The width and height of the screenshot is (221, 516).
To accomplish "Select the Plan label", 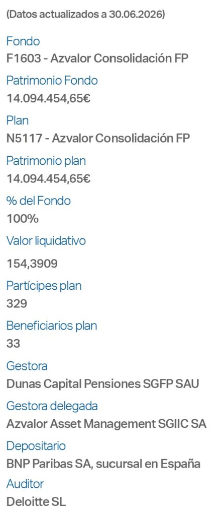I will [18, 120].
